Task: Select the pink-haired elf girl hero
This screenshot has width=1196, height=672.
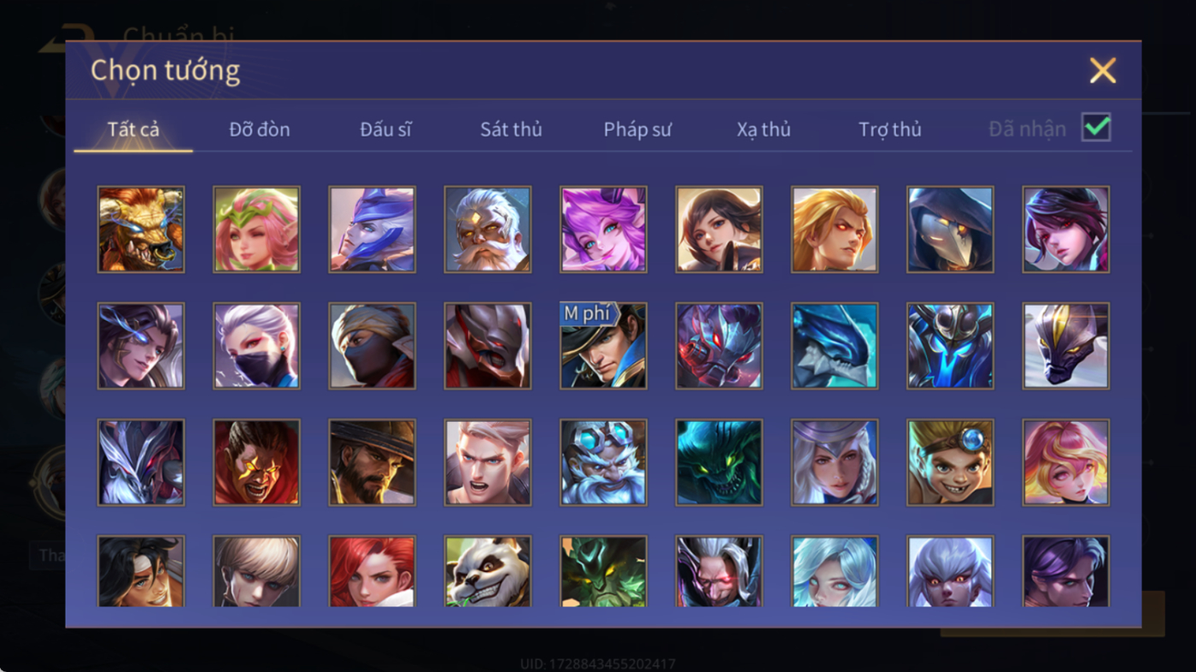Action: (x=256, y=230)
